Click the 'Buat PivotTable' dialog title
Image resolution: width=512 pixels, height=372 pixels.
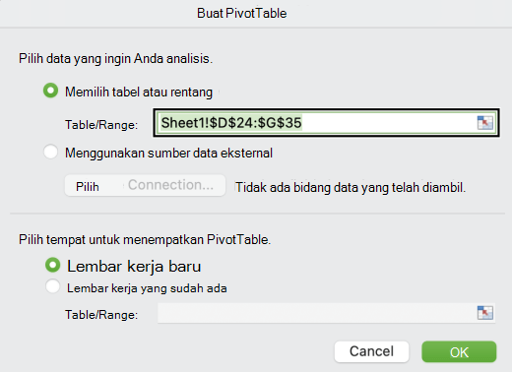point(242,14)
